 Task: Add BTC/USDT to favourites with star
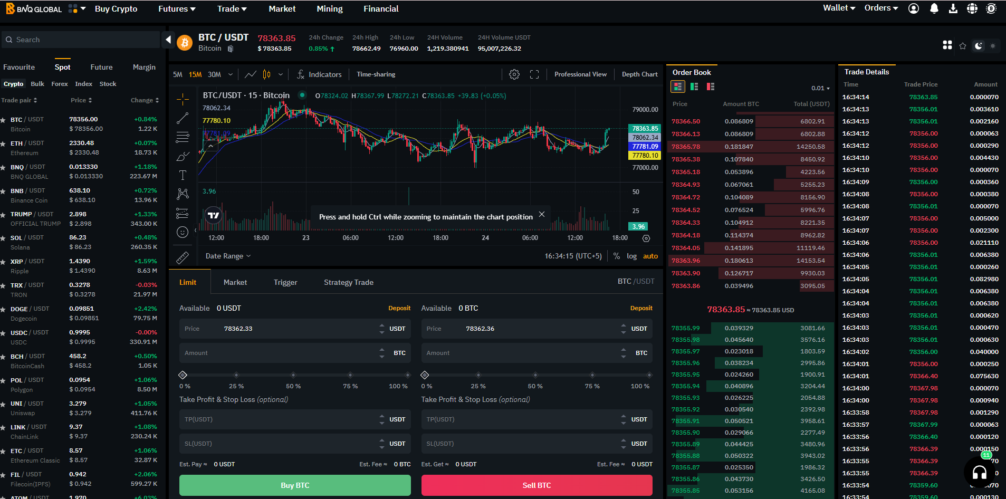point(963,46)
